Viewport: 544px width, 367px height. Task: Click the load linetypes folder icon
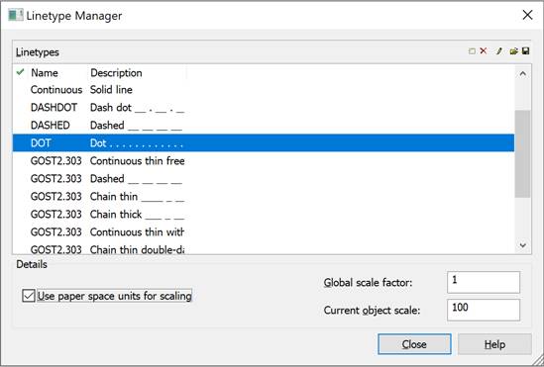click(x=514, y=51)
